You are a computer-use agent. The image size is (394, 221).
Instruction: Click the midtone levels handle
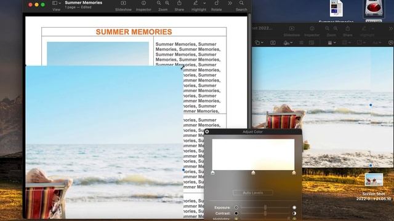pyautogui.click(x=253, y=173)
